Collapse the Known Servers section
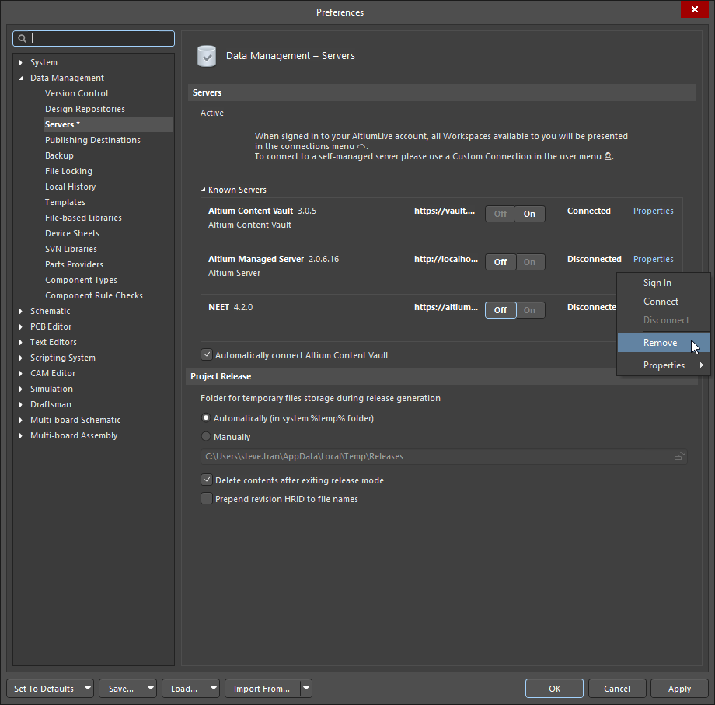This screenshot has height=705, width=715. (x=204, y=190)
